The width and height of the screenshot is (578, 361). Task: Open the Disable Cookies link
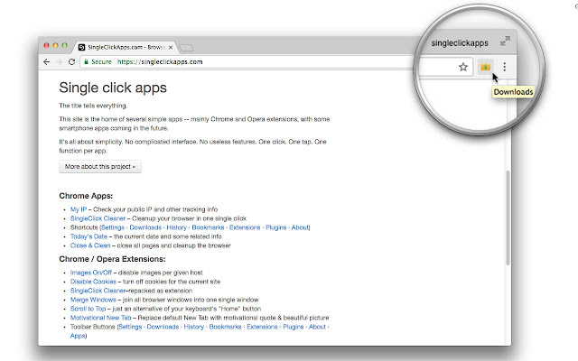[93, 282]
